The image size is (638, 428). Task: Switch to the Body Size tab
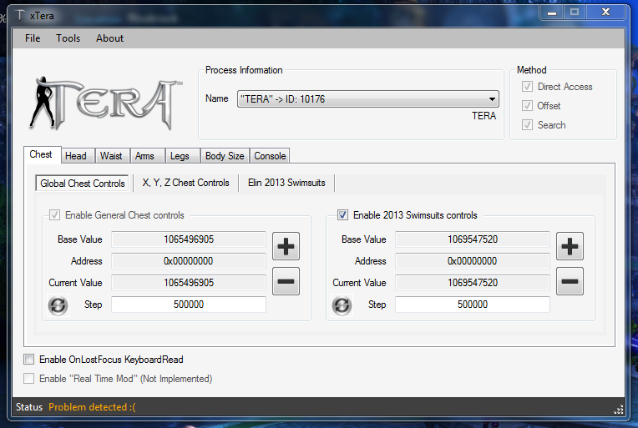pos(225,156)
